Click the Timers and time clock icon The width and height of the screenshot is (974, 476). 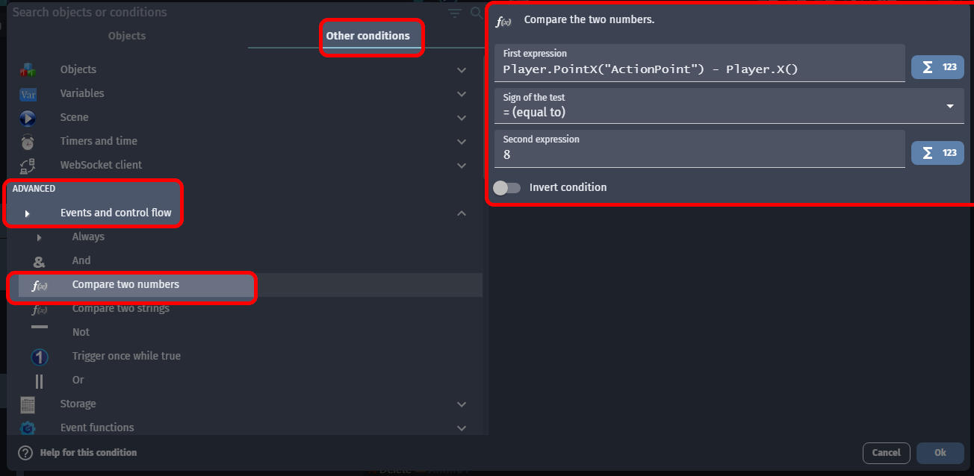click(x=28, y=142)
